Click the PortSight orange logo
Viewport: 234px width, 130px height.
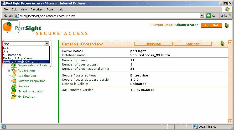point(7,27)
